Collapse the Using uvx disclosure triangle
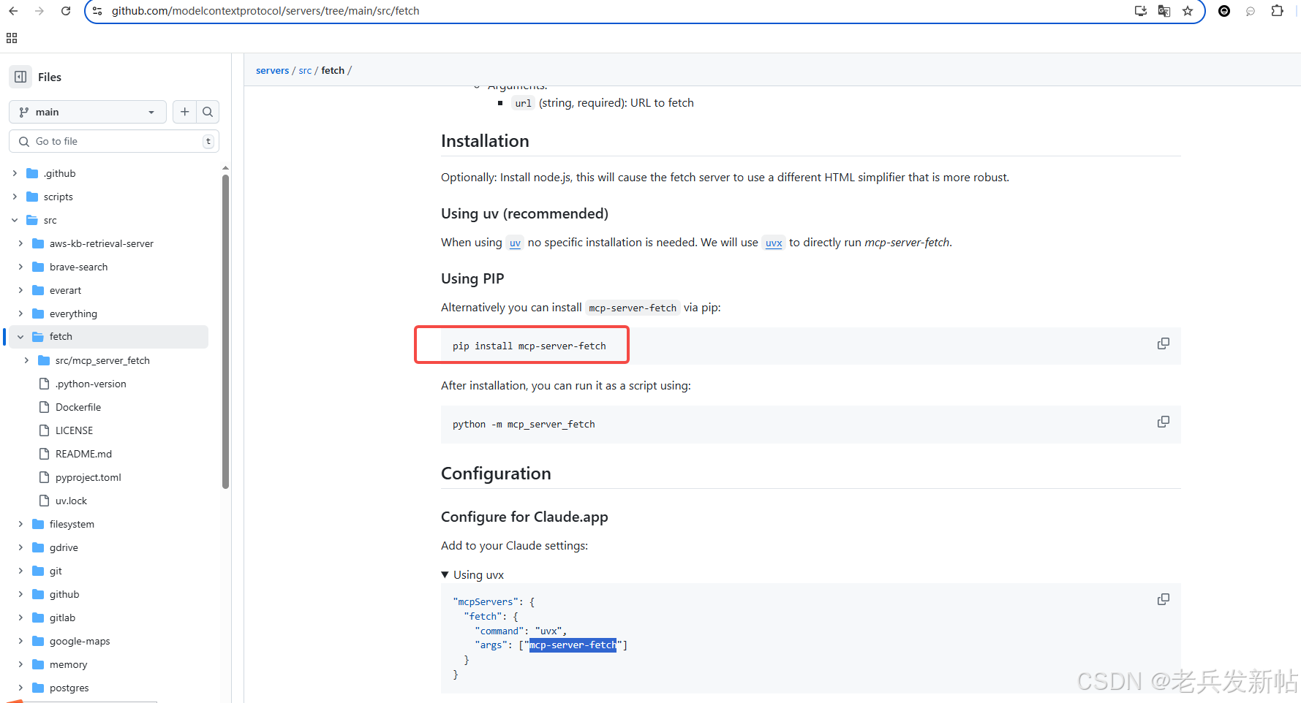 click(445, 575)
